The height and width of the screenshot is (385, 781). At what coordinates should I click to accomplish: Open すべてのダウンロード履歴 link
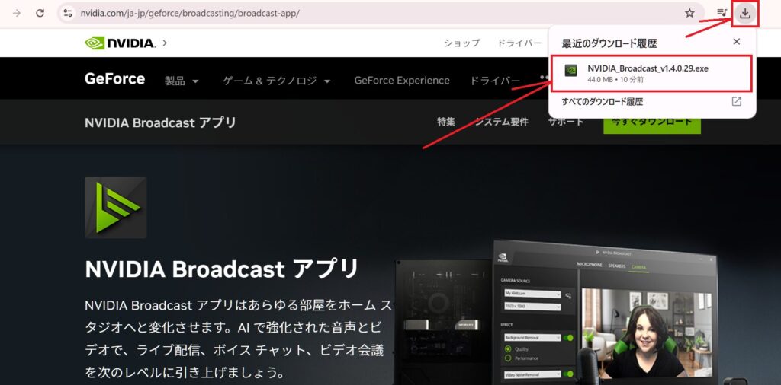pyautogui.click(x=603, y=102)
